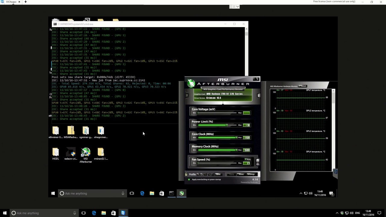Select Afterburner profile slot 1
Image resolution: width=386 pixels, height=217 pixels.
[198, 174]
